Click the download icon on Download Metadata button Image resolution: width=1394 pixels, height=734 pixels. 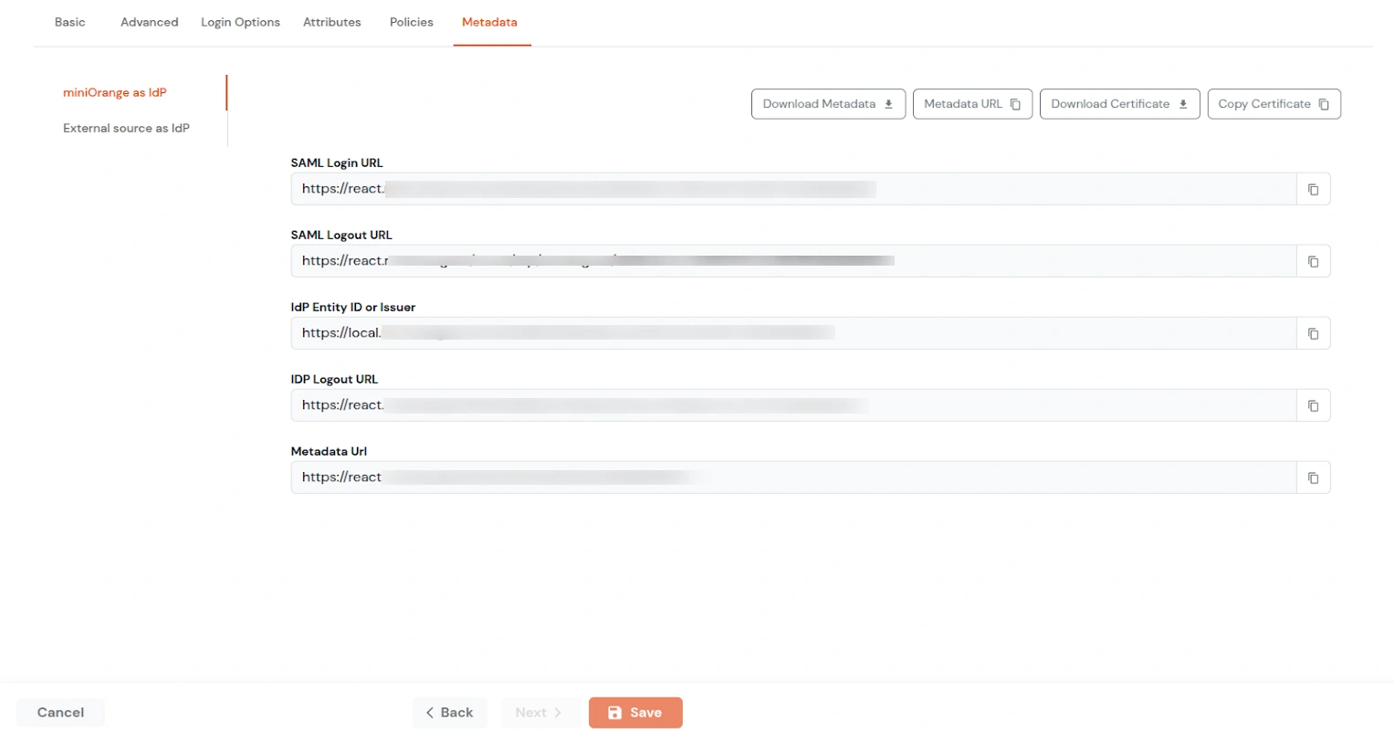tap(889, 103)
